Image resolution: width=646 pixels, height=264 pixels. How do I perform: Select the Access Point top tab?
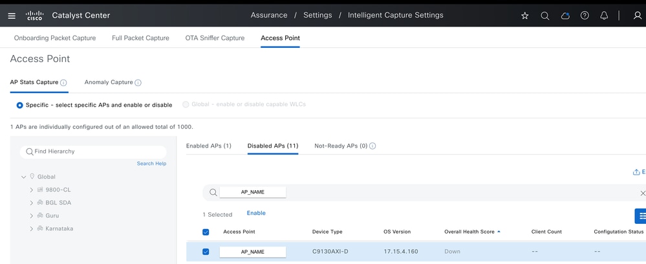point(280,38)
